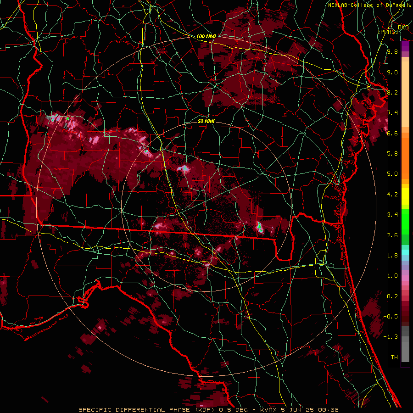Click the 8.2 value on color scale
413x413 pixels.
coord(392,92)
